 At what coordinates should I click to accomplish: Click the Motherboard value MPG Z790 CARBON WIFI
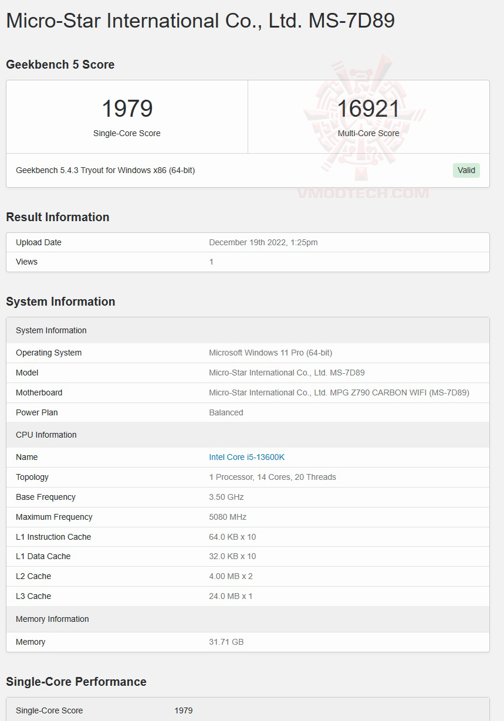click(339, 392)
